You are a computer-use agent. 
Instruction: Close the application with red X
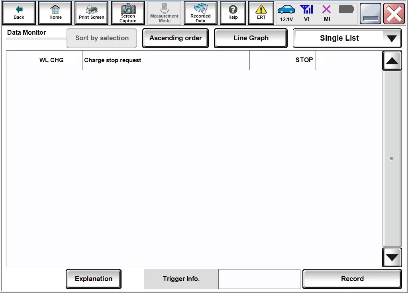(x=394, y=14)
